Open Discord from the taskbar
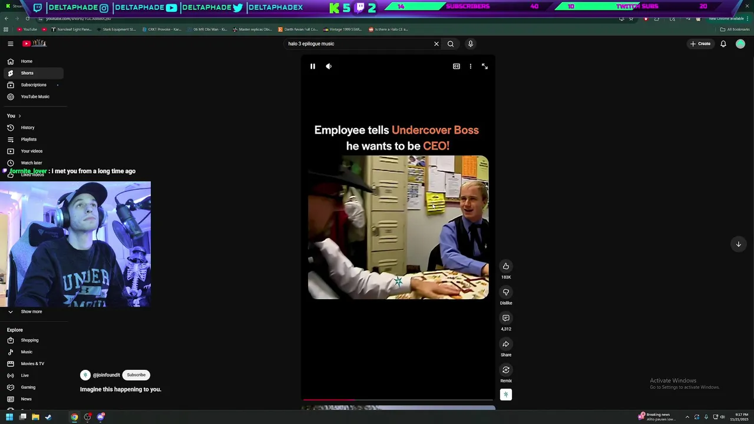754x424 pixels. (x=101, y=417)
